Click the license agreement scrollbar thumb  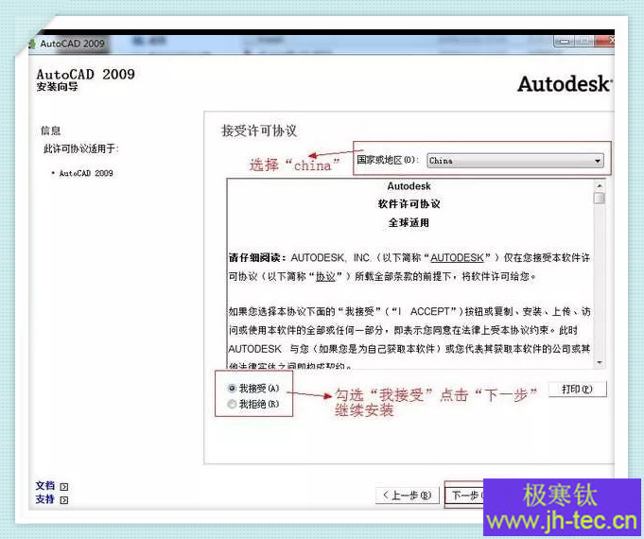click(x=600, y=198)
